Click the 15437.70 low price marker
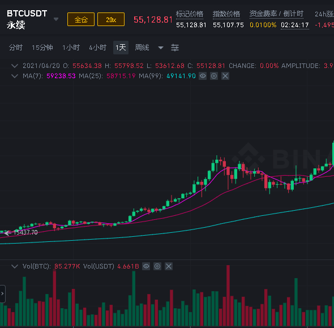Screen dimensions: 334x328 click(x=25, y=232)
